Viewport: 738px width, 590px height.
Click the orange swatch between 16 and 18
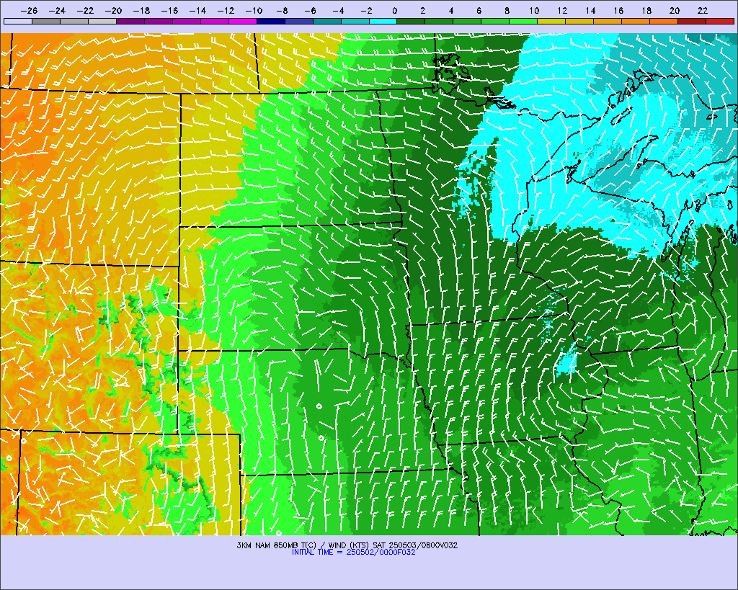(x=636, y=21)
